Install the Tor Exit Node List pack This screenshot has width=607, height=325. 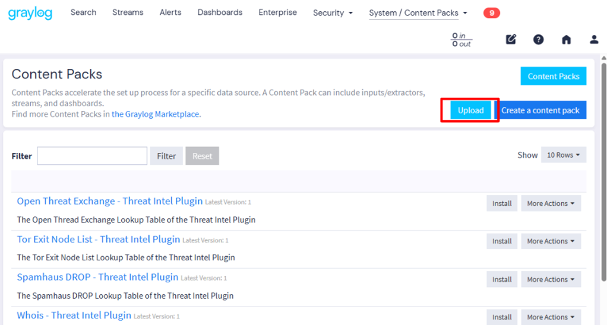[502, 241]
